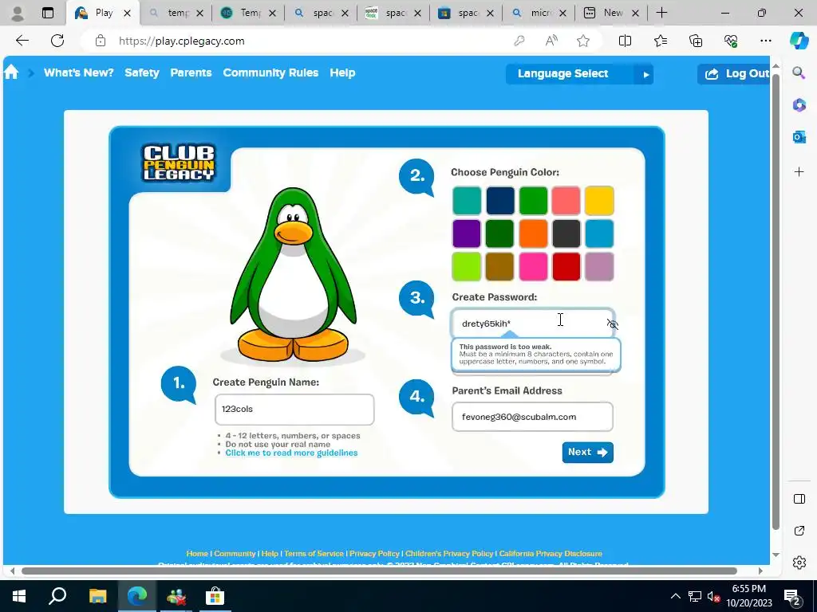Image resolution: width=817 pixels, height=612 pixels.
Task: Open the browser profile icon
Action: (x=18, y=13)
